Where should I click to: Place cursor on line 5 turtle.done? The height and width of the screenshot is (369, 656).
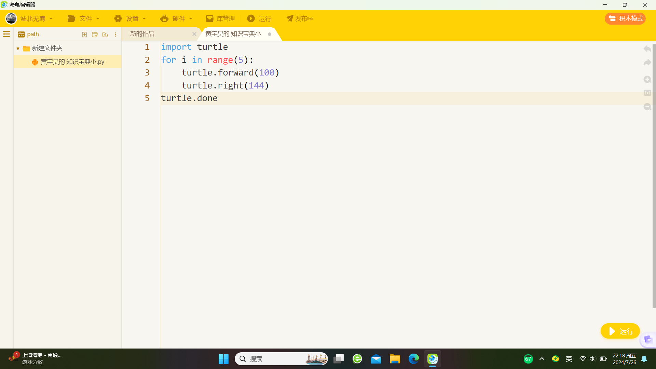(x=189, y=98)
